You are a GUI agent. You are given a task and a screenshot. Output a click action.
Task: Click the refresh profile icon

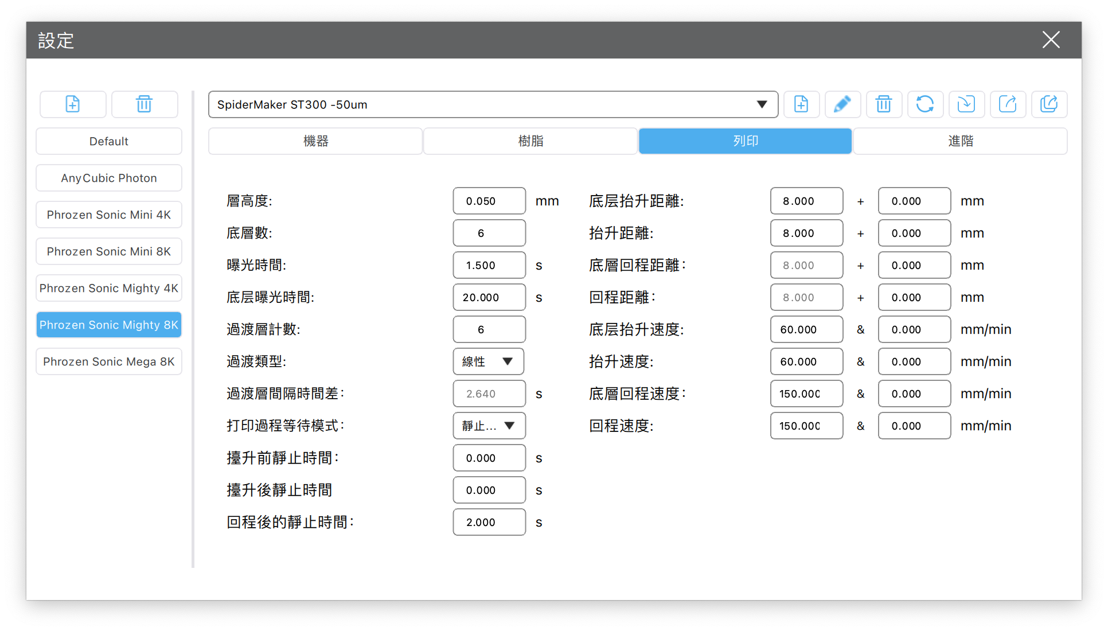point(924,104)
